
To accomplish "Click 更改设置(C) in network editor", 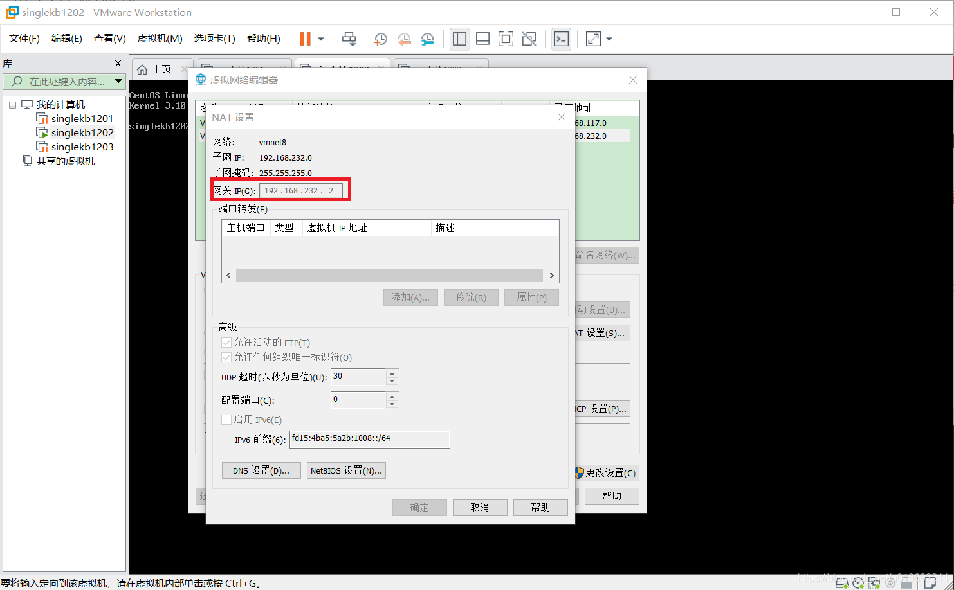I will coord(607,473).
